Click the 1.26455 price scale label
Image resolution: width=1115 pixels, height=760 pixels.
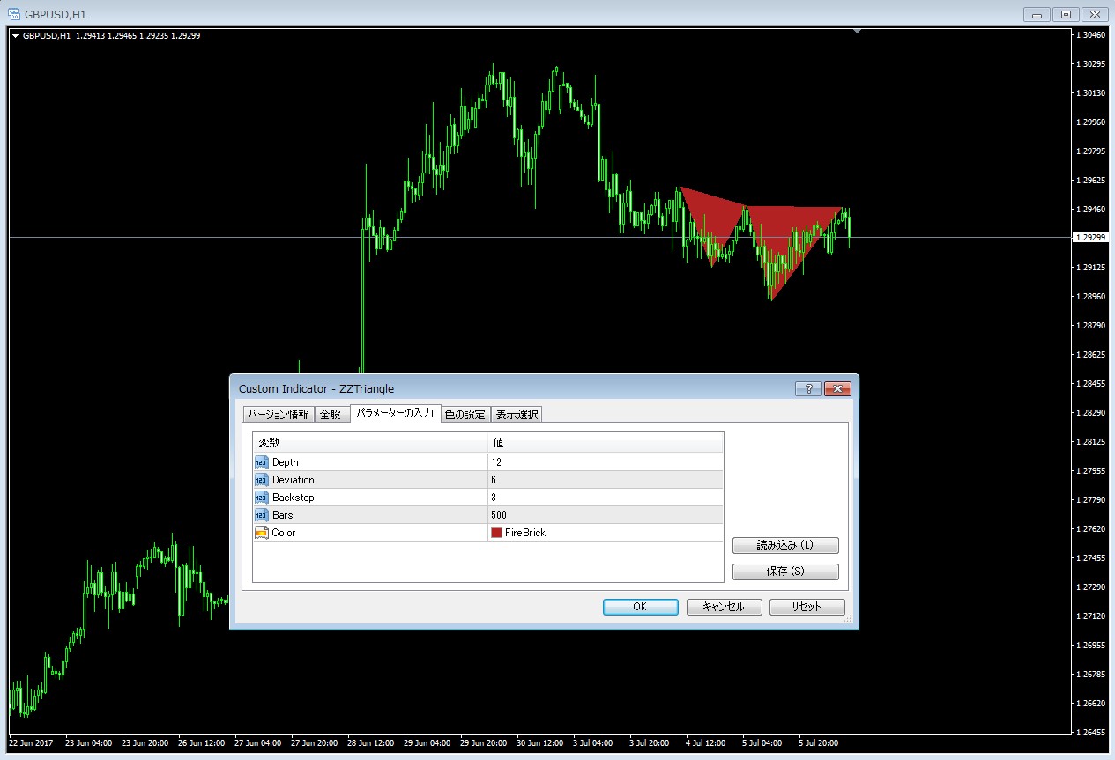1092,733
